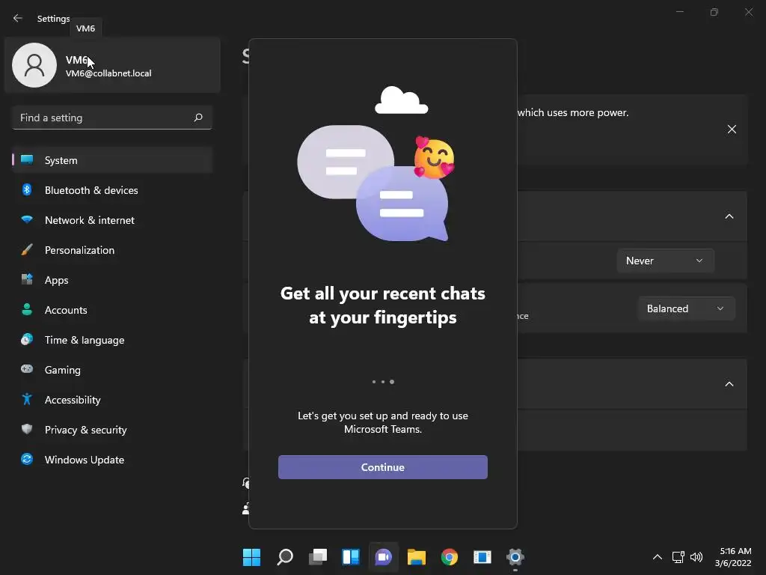Open Network & internet settings
766x575 pixels.
tap(112, 220)
